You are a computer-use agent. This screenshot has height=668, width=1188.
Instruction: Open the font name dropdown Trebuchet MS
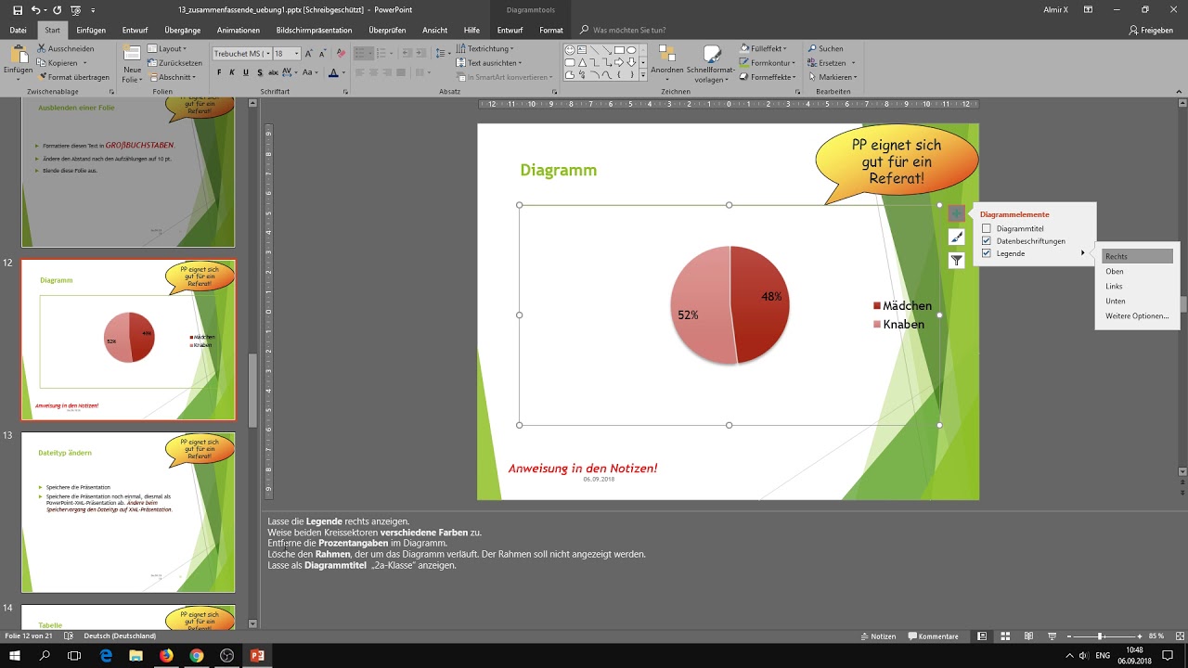point(268,54)
